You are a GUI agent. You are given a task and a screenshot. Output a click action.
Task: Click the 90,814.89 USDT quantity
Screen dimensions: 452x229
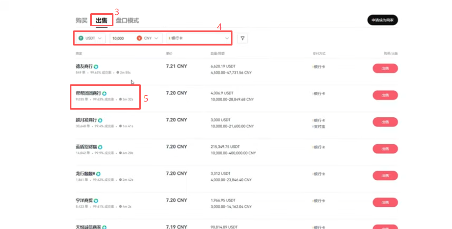pyautogui.click(x=225, y=227)
